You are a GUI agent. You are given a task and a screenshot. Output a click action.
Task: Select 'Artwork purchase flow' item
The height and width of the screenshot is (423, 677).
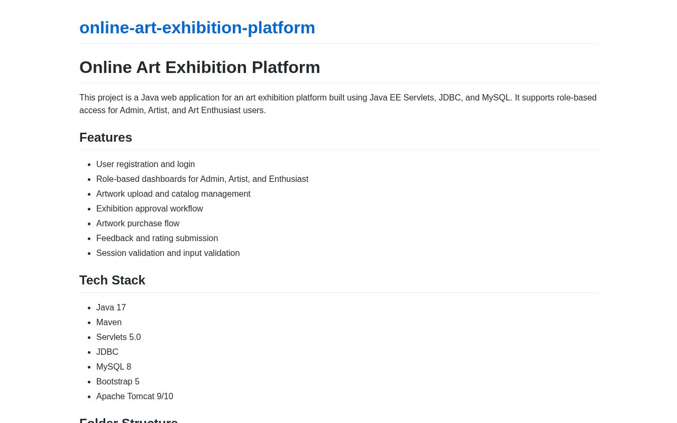138,224
